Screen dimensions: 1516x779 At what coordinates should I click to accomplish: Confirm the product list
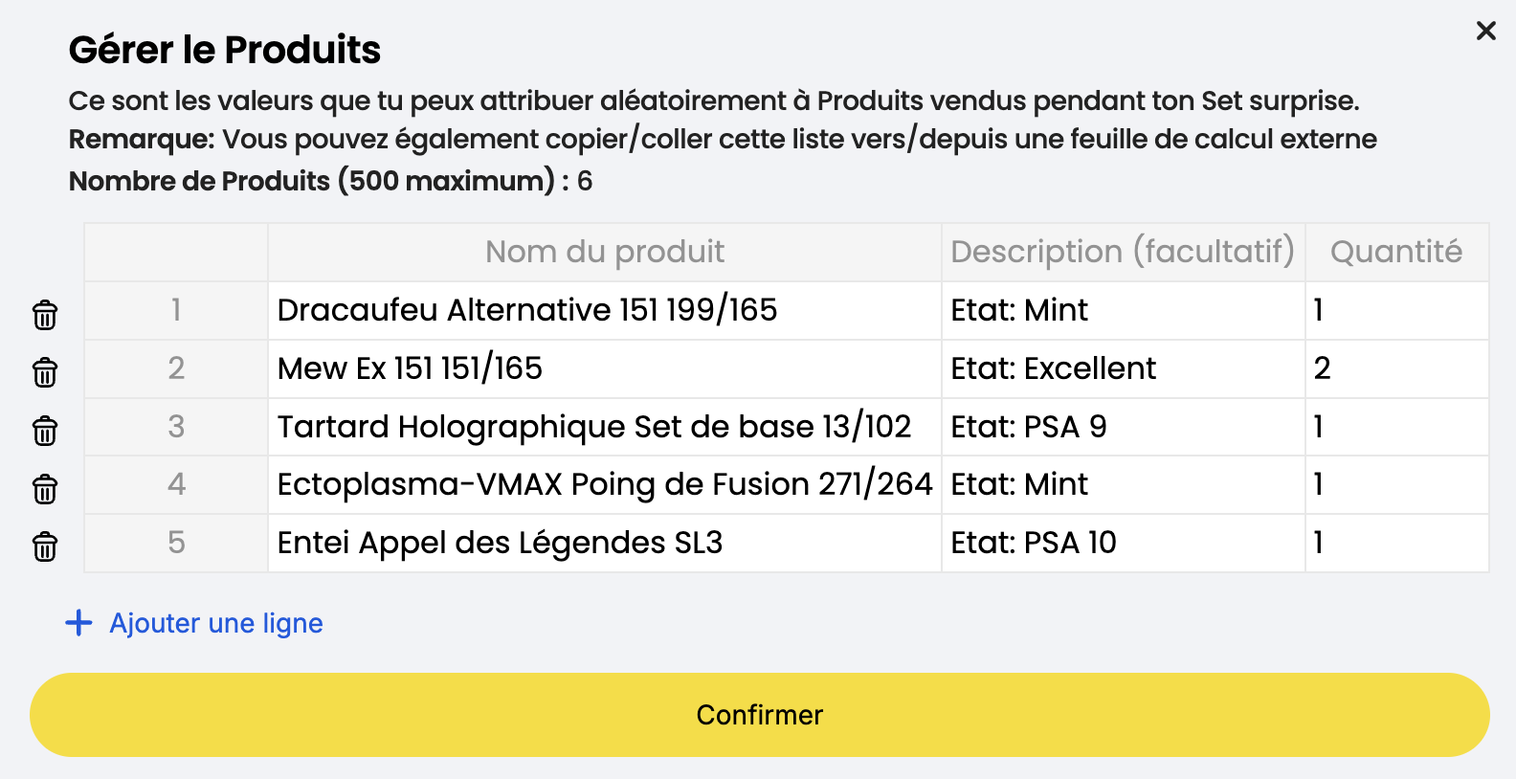click(x=759, y=715)
